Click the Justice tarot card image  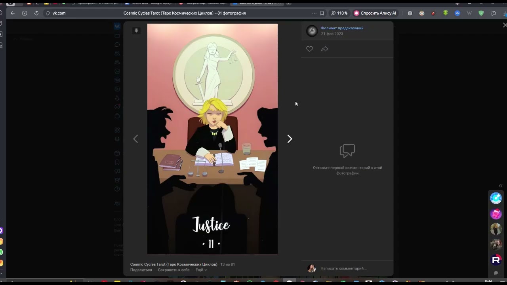[x=212, y=139]
